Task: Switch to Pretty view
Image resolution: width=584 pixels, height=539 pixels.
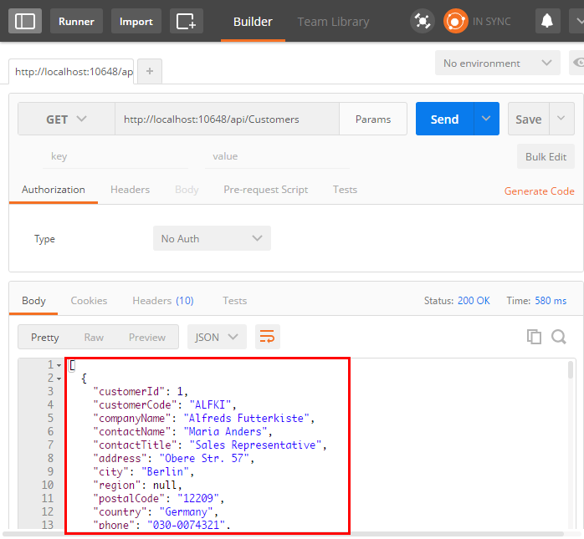Action: click(x=44, y=337)
